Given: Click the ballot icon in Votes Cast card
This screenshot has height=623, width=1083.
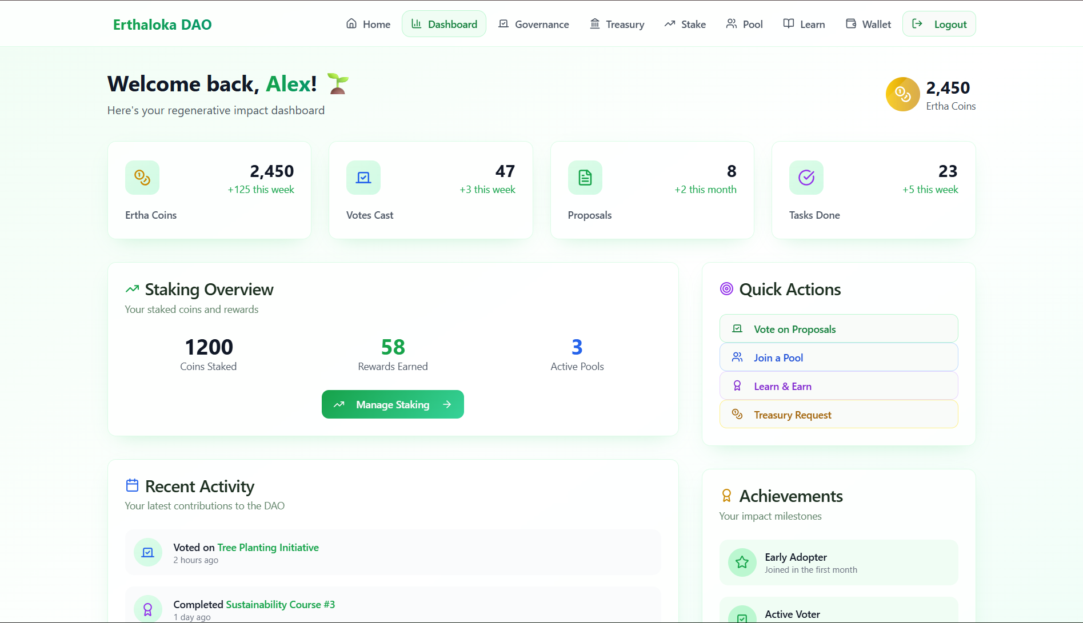Looking at the screenshot, I should [363, 178].
